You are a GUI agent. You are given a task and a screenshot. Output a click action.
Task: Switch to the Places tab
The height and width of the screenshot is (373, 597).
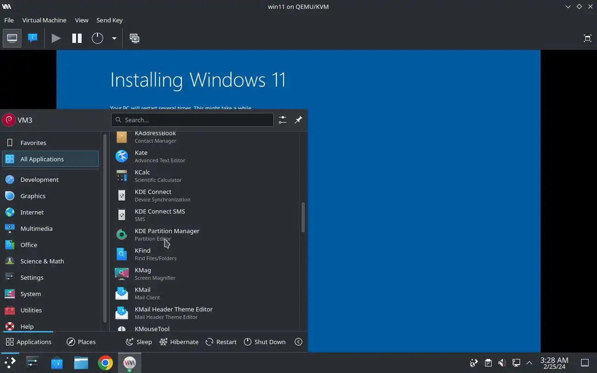81,342
